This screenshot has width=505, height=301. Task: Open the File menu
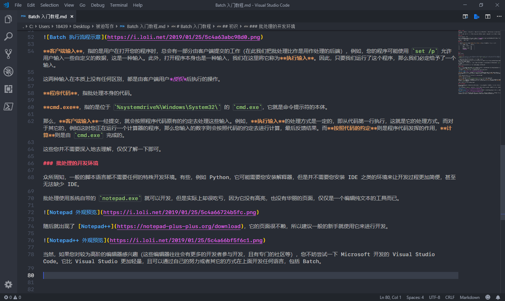click(18, 5)
